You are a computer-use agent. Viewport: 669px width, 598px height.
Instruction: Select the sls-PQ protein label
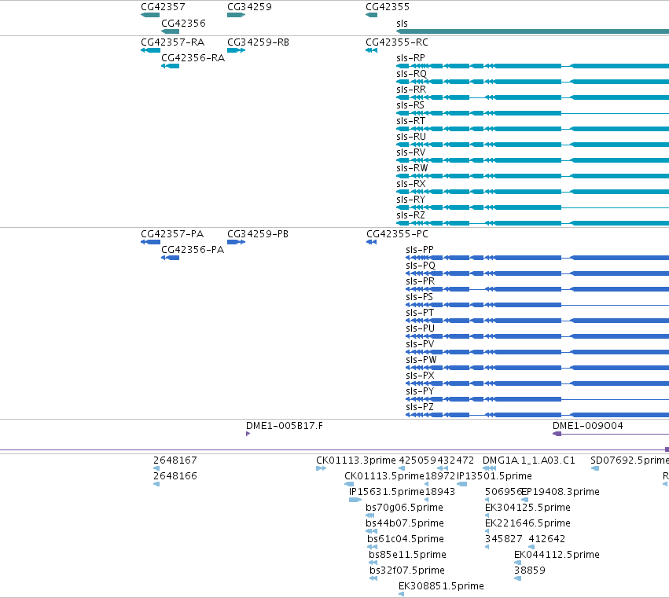pos(421,266)
